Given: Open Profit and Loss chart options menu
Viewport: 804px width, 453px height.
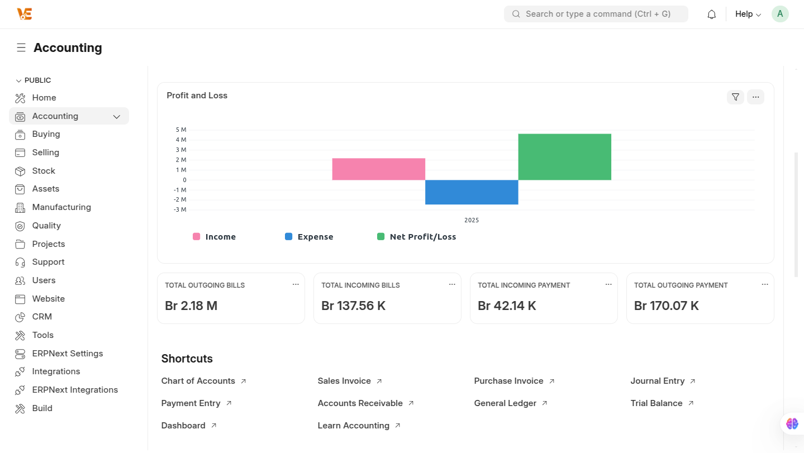Looking at the screenshot, I should point(755,97).
